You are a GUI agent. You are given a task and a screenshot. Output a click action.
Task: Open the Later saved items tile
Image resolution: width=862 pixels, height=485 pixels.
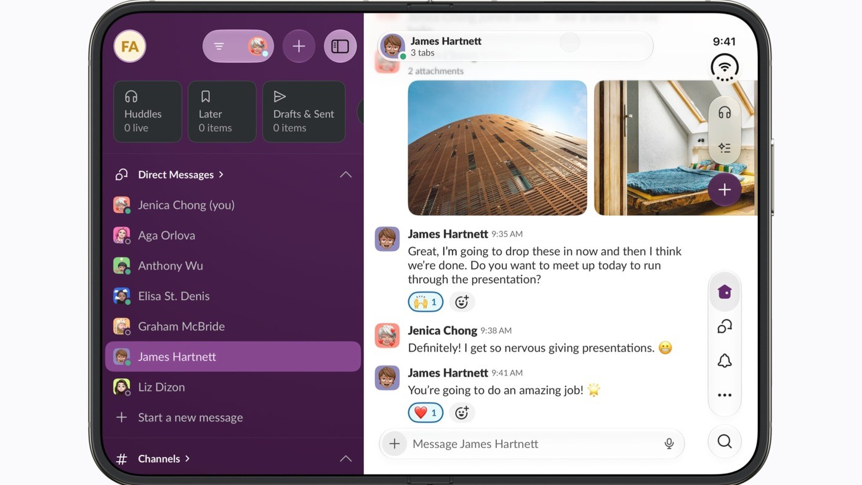pyautogui.click(x=222, y=112)
